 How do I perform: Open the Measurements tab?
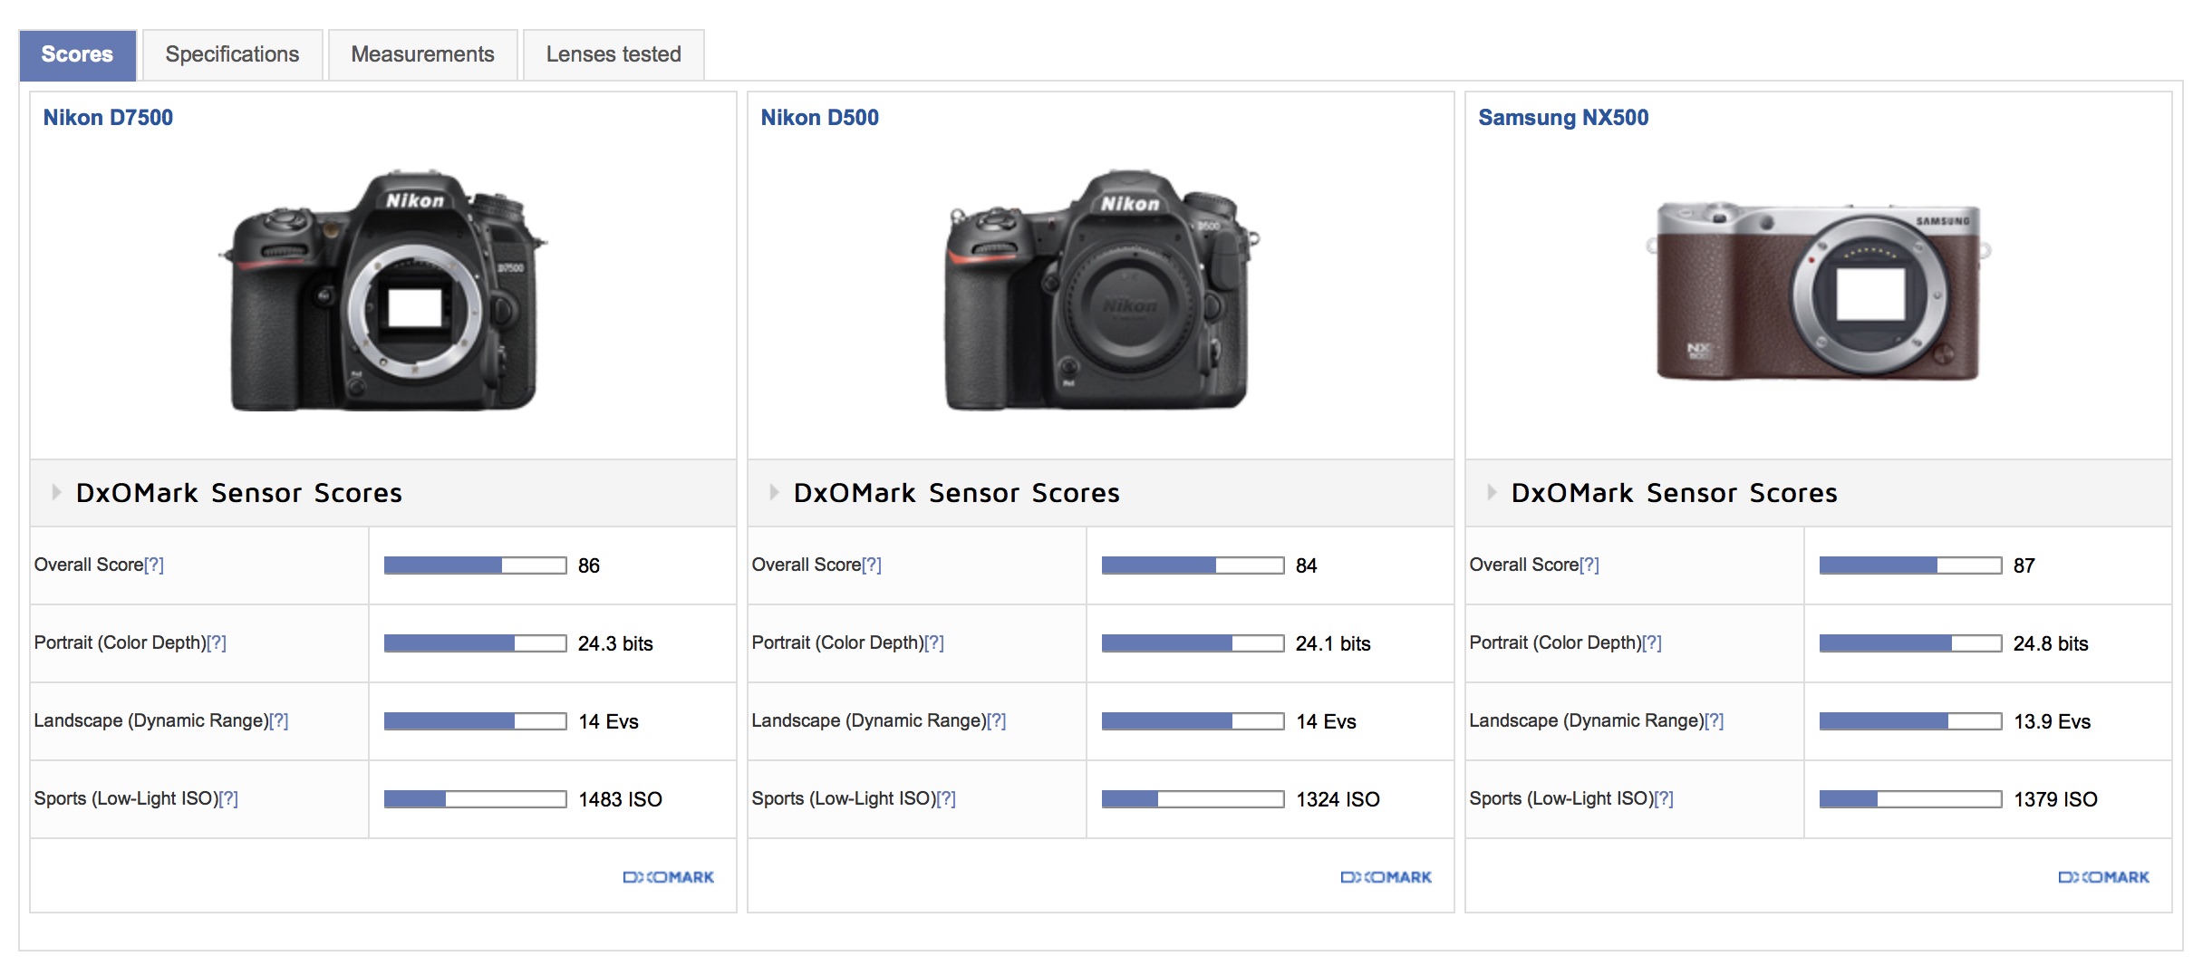point(422,54)
